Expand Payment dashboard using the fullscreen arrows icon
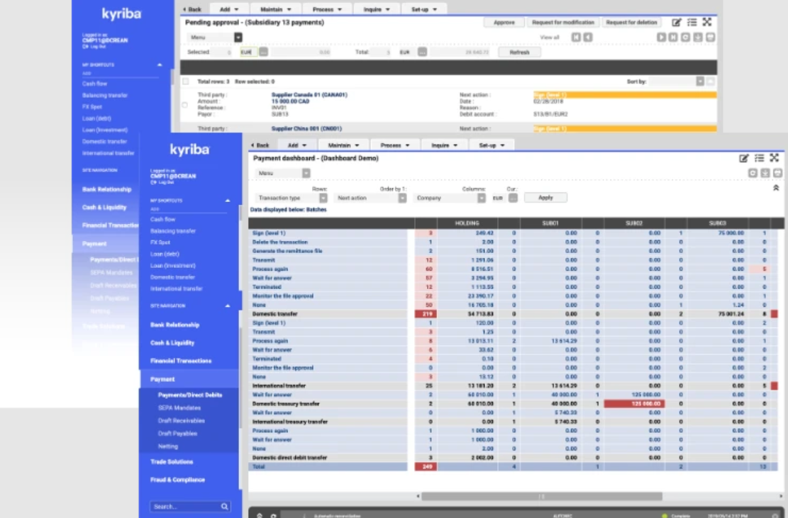788x518 pixels. tap(775, 158)
